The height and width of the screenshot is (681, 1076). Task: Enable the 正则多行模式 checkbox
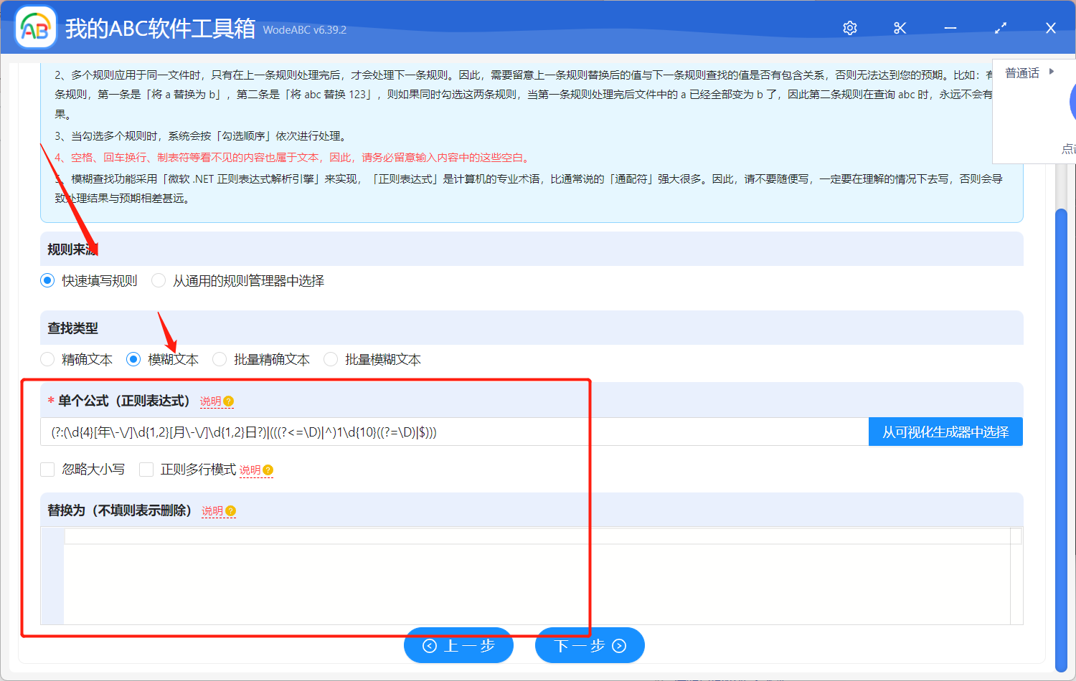[146, 470]
